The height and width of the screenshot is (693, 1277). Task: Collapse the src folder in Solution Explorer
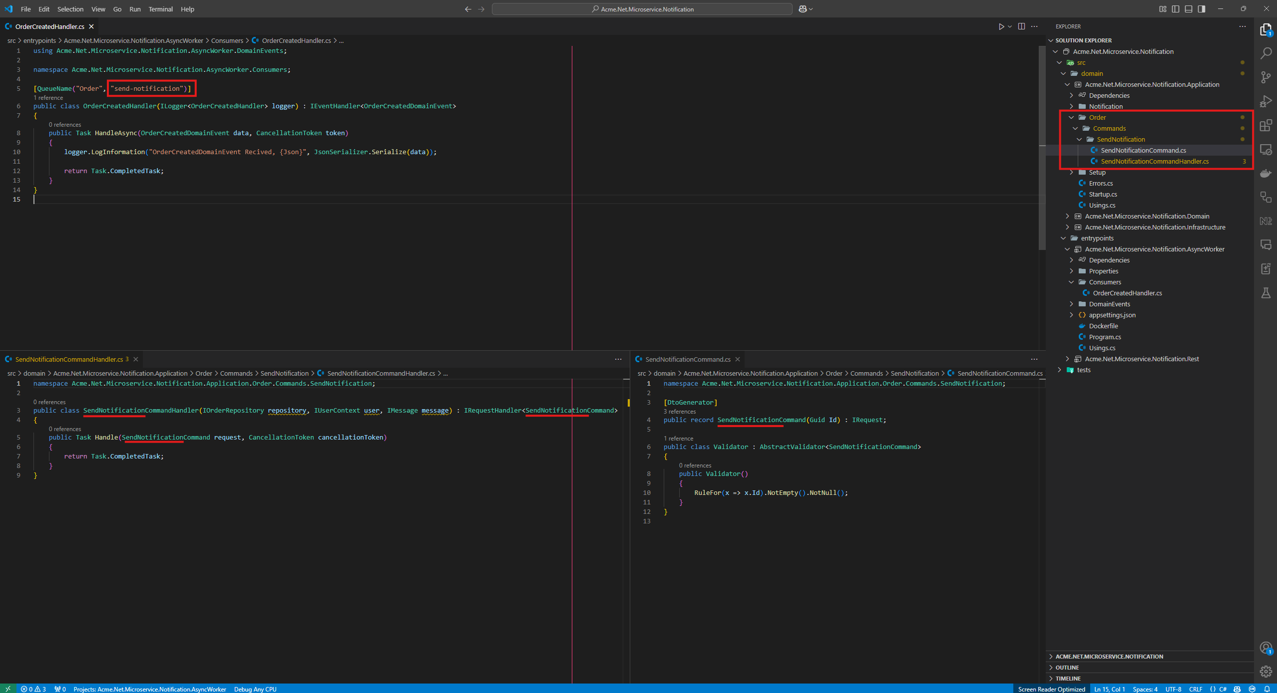point(1059,62)
